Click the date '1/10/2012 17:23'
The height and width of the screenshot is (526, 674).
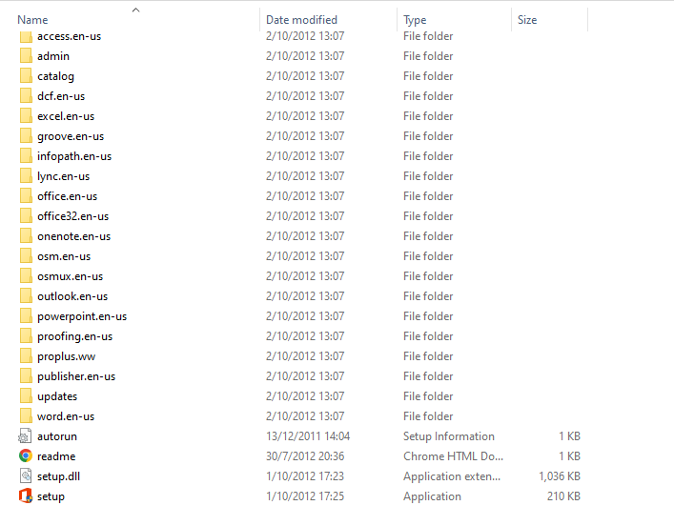[x=305, y=476]
